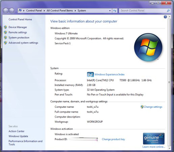Click the Windows 7 Ultimate edition text
The image size is (174, 152).
pos(66,33)
